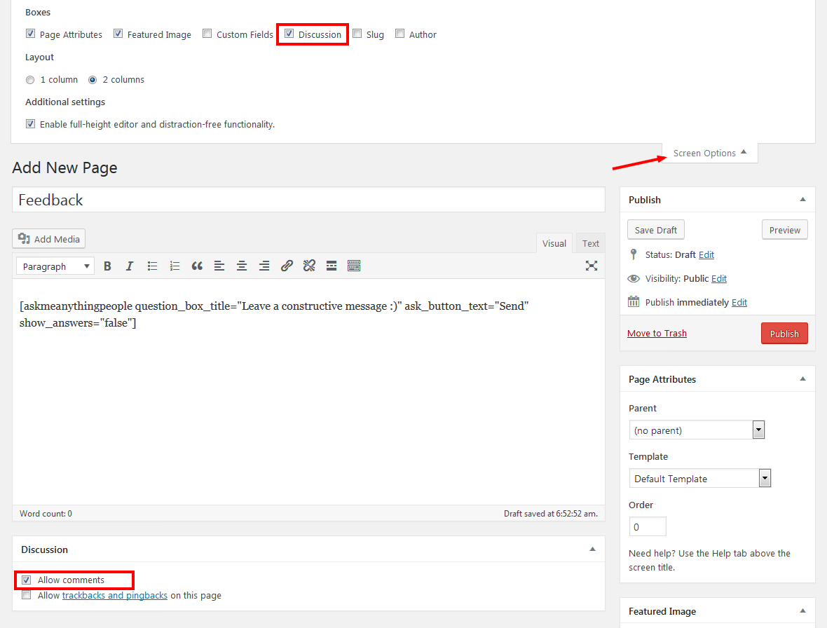Collapse the Featured Image panel
The height and width of the screenshot is (628, 827).
pos(802,610)
